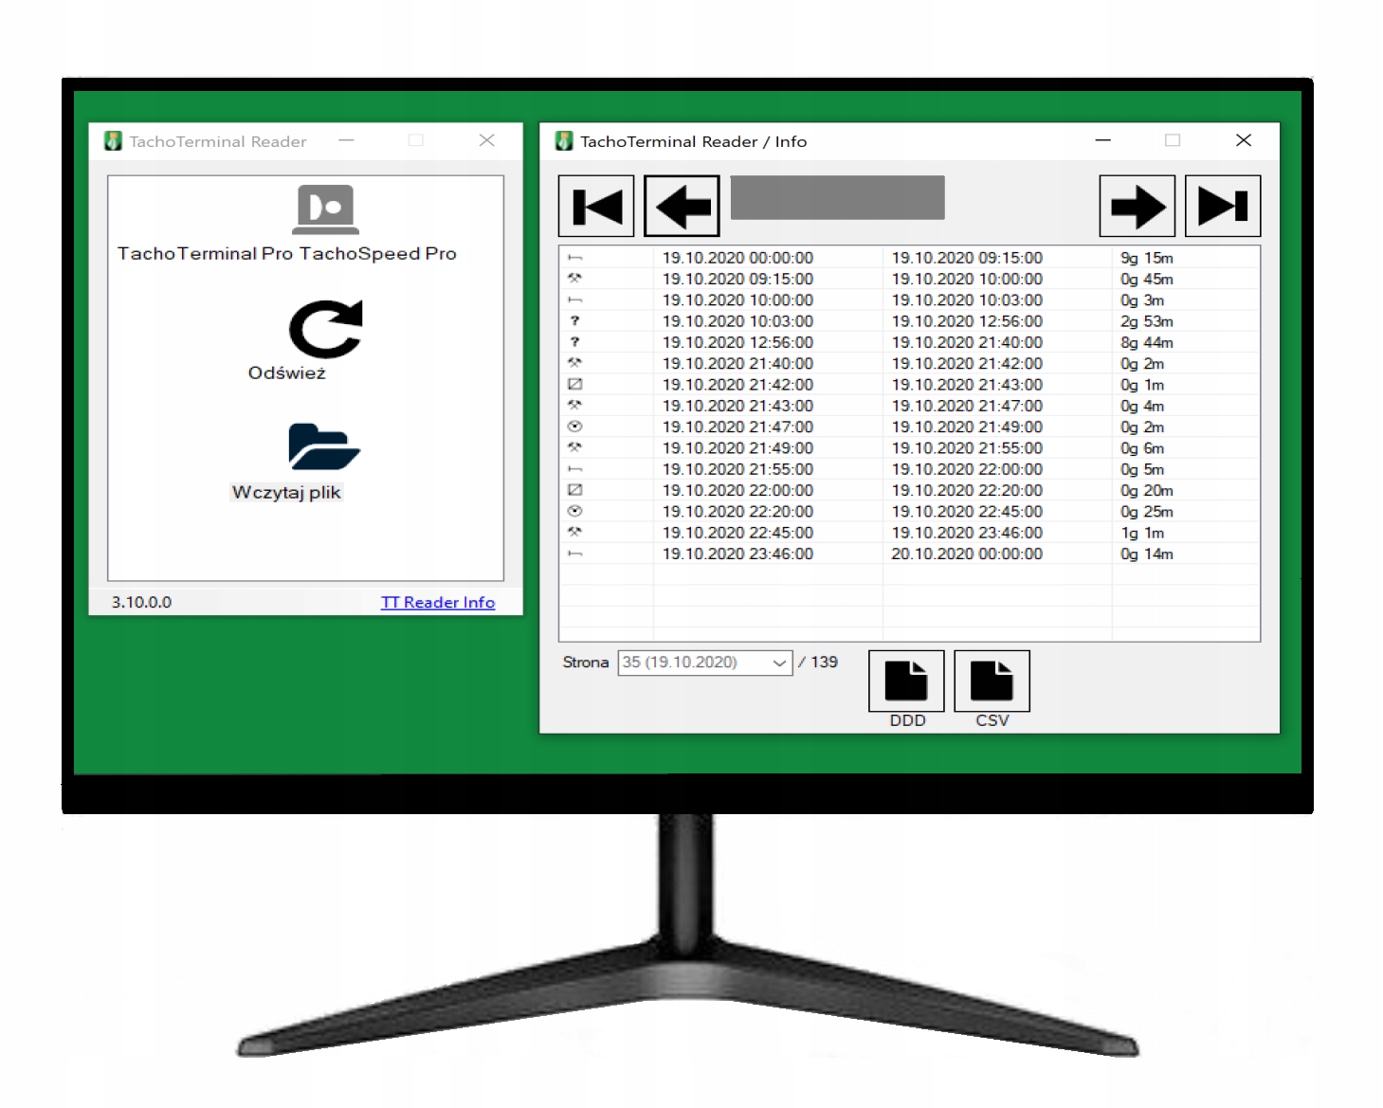1383x1108 pixels.
Task: Click version number 3.10.0.0
Action: coord(141,602)
